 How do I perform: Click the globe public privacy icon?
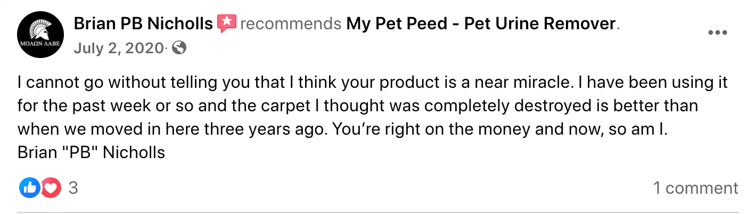180,48
